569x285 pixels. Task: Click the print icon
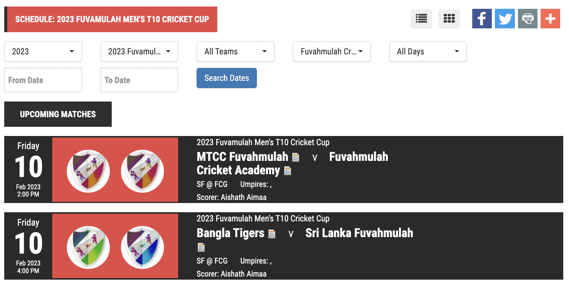[528, 19]
